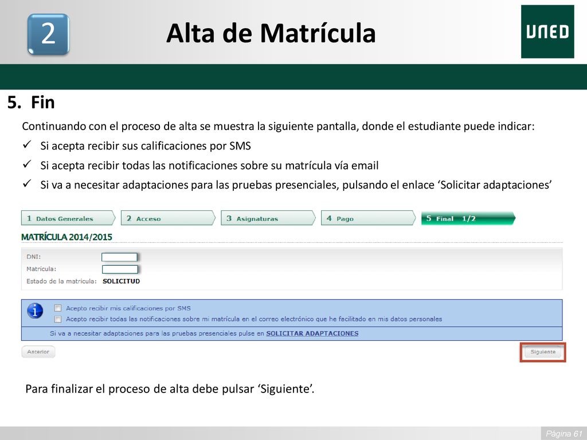Go to step 3 Asignaturas
Viewport: 587px width, 440px height.
tap(268, 218)
